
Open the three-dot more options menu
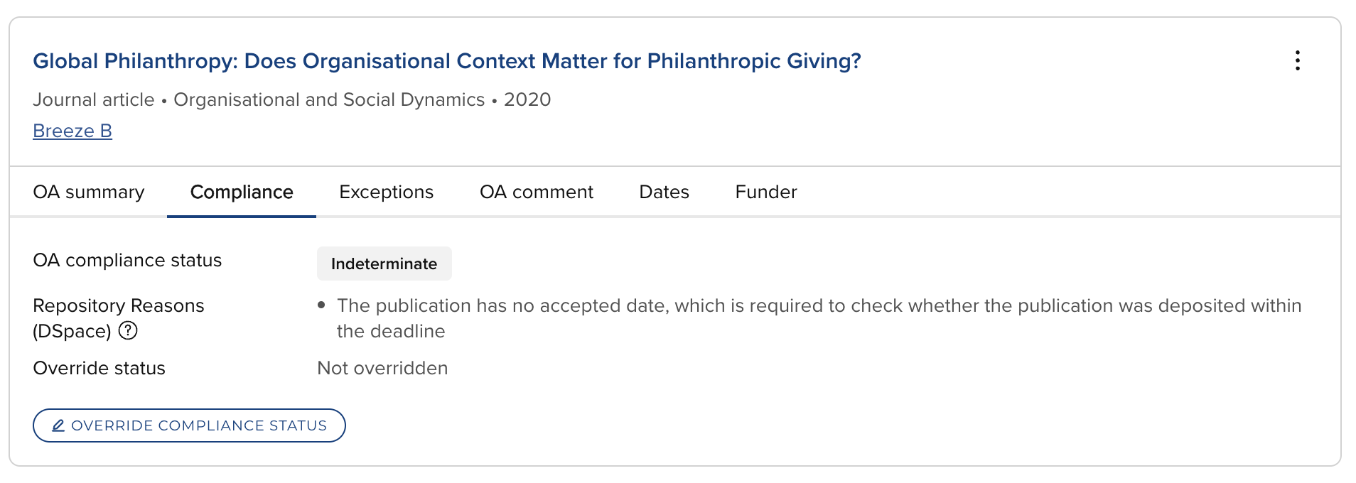[x=1297, y=60]
